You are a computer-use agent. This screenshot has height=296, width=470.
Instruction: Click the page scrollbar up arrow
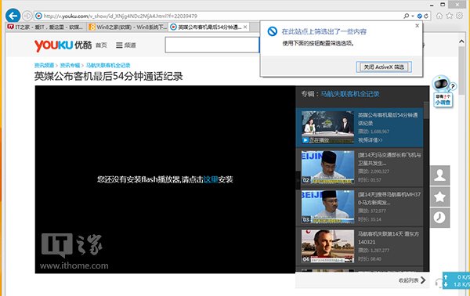pos(461,42)
